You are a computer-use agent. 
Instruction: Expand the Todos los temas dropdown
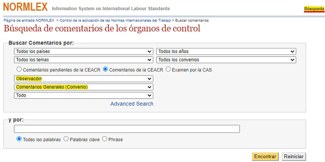click(83, 60)
